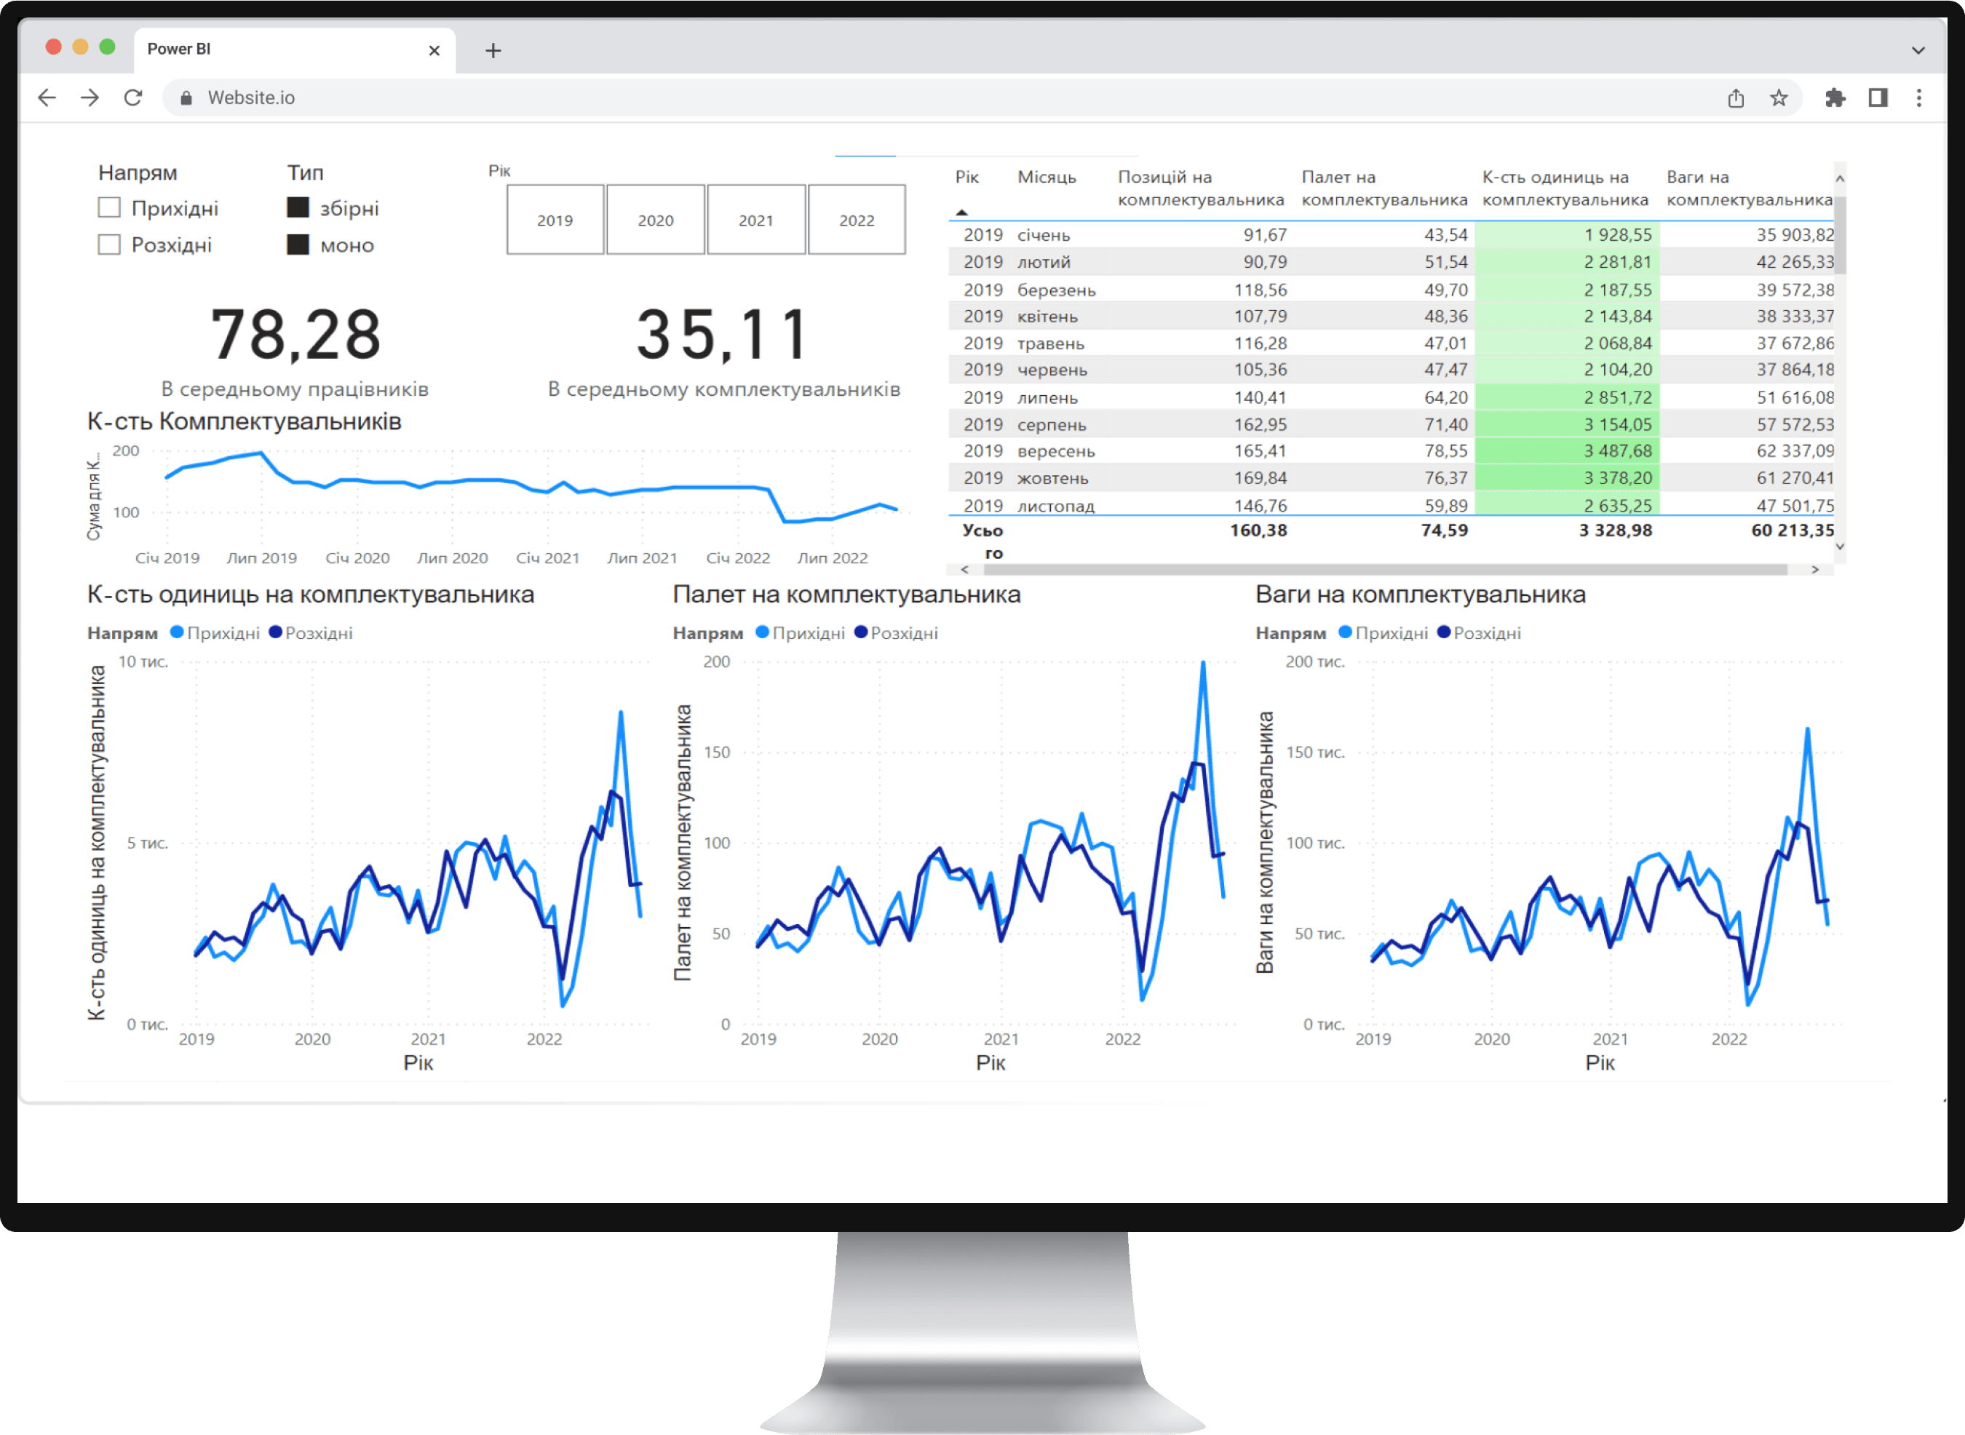Image resolution: width=1965 pixels, height=1435 pixels.
Task: Click Прихідні legend in weights chart
Action: (x=1383, y=633)
